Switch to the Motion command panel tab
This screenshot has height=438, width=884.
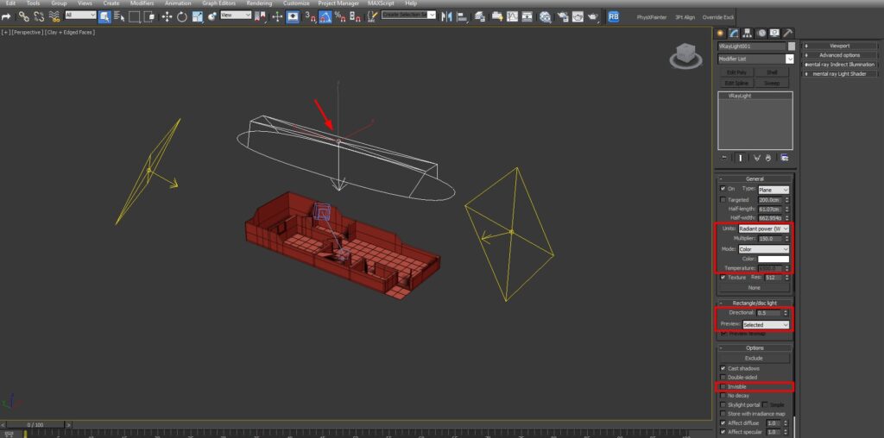pos(761,33)
